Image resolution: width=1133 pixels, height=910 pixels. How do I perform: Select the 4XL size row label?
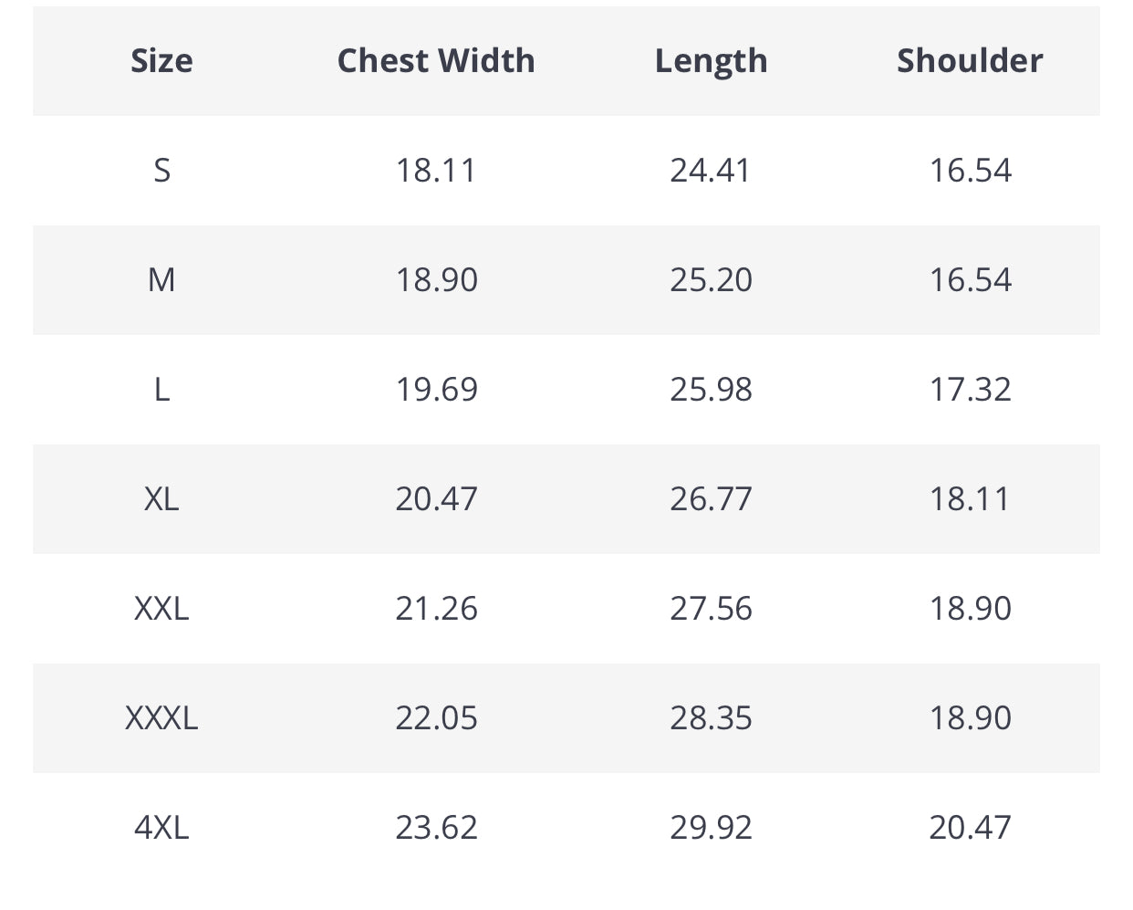[161, 828]
